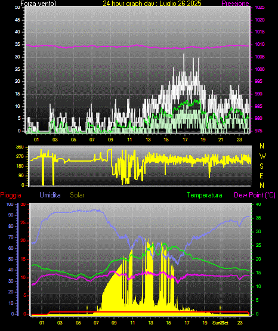Click the dotted sunrise marker line near hour 06
The image size is (278, 331).
point(87,309)
